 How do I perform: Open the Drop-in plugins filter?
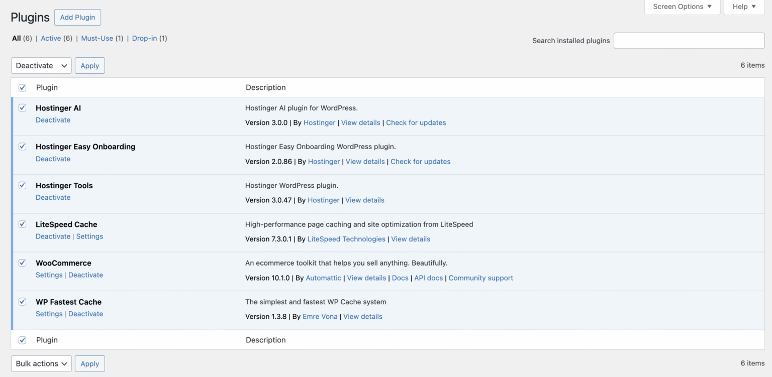pos(144,38)
